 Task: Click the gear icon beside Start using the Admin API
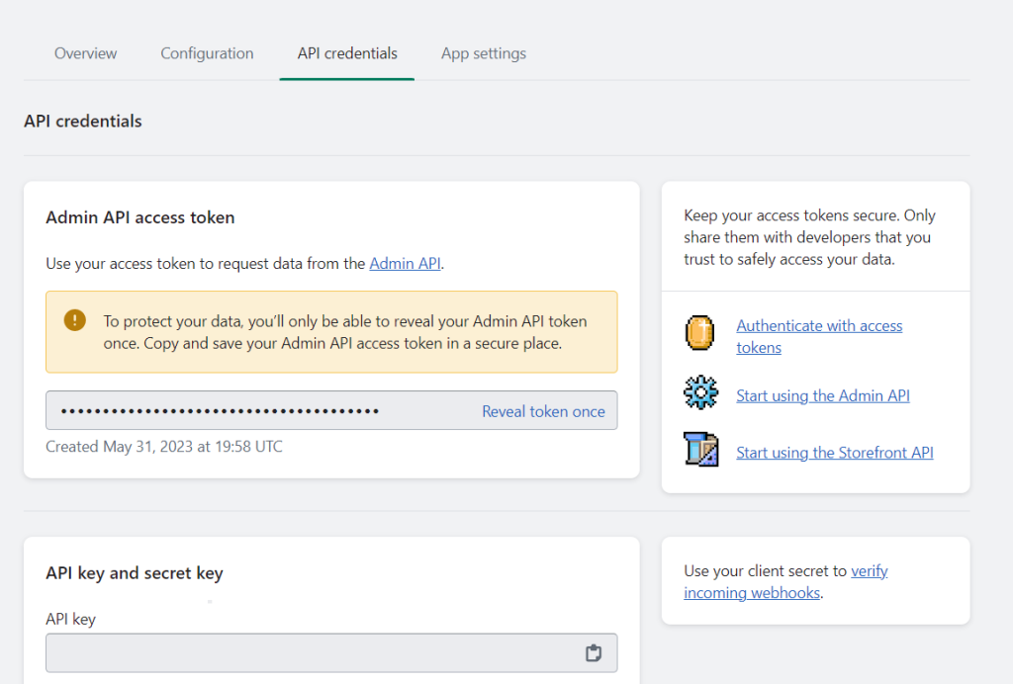pos(700,392)
